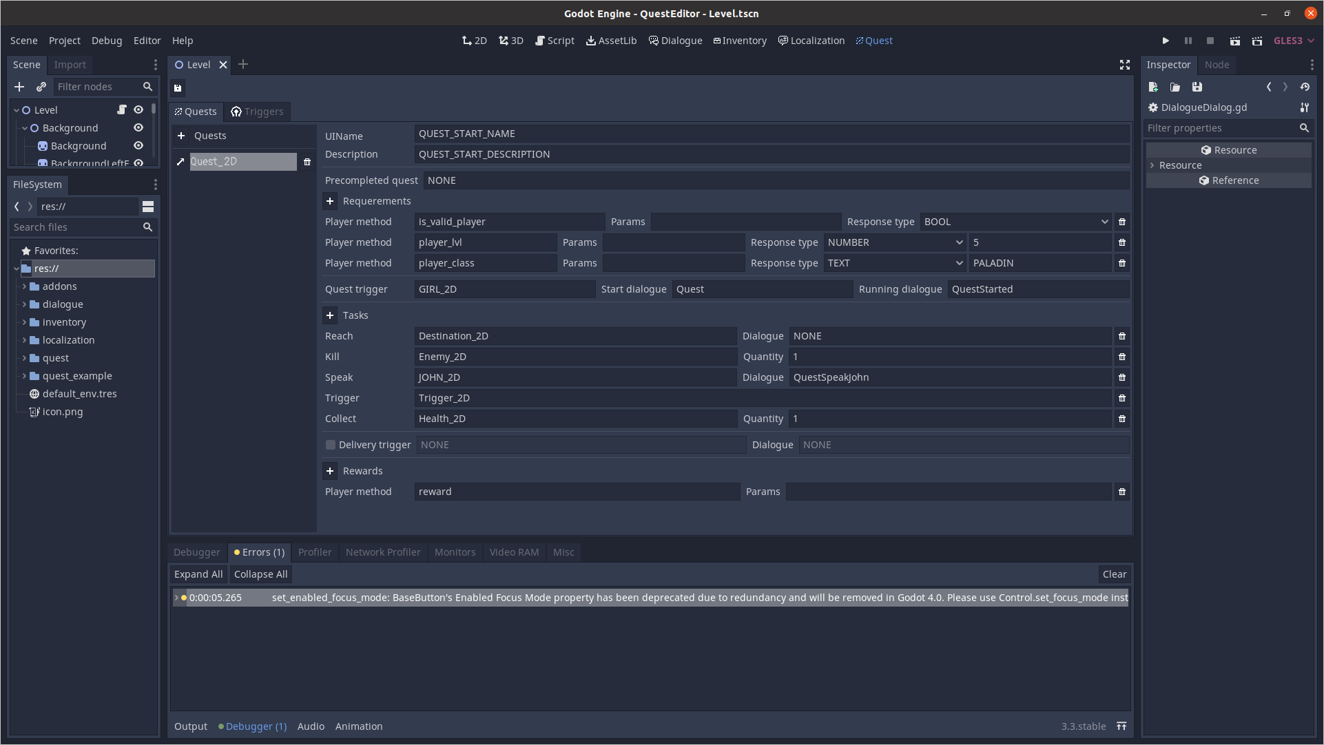1324x745 pixels.
Task: Open the Project menu
Action: point(64,41)
